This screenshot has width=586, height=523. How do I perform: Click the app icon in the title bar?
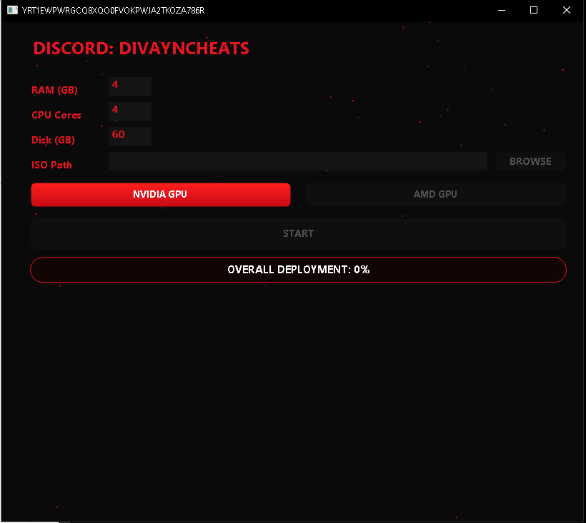(x=12, y=10)
